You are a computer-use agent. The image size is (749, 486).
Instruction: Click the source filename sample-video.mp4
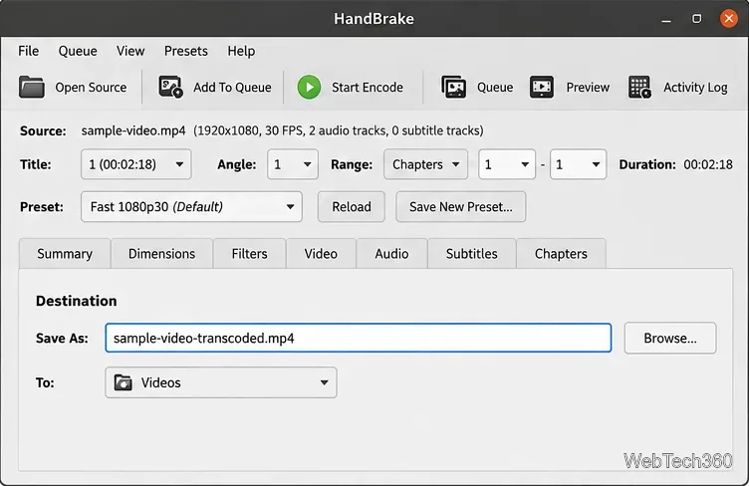(x=133, y=130)
